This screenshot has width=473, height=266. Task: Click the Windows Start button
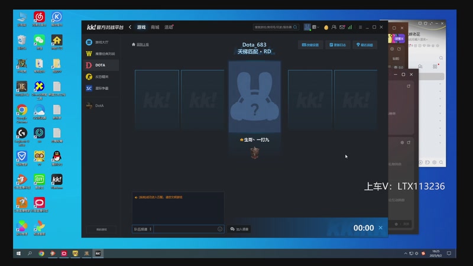tap(18, 254)
